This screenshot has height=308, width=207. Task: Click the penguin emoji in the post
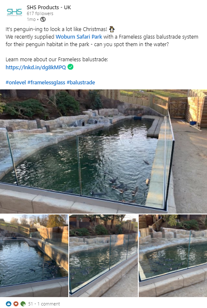pos(112,29)
